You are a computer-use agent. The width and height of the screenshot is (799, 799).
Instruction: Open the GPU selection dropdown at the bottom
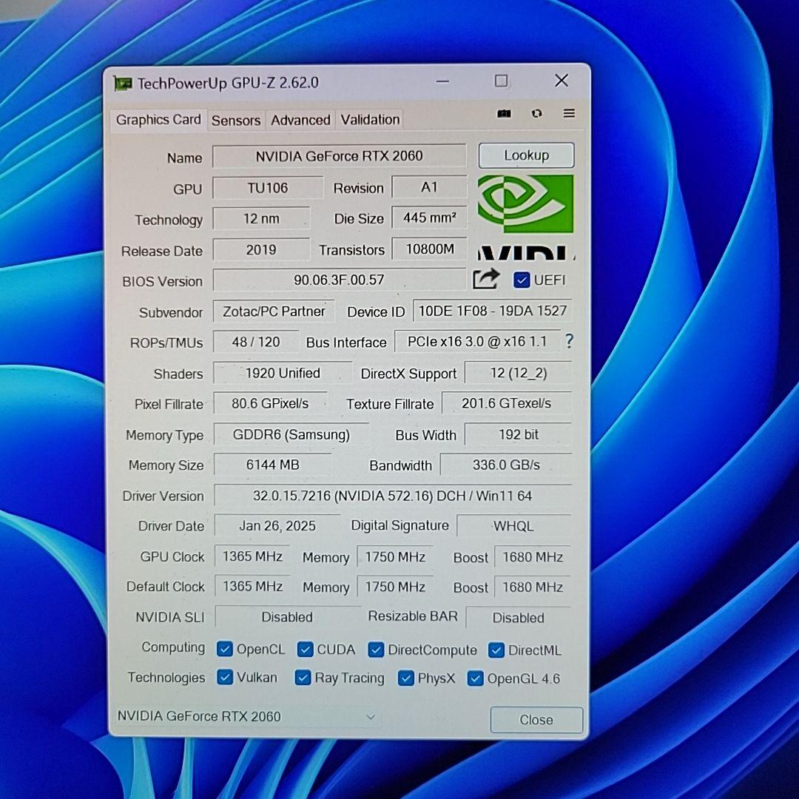point(371,717)
